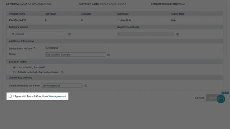This screenshot has width=230, height=129.
Task: Click the Expiry Date column header
Action: pos(178,14)
